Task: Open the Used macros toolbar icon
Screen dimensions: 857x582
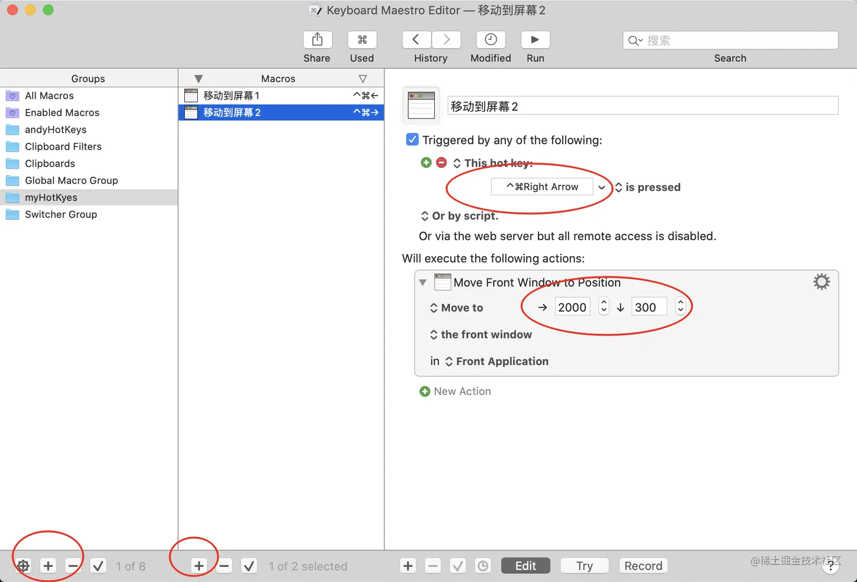Action: pyautogui.click(x=362, y=40)
